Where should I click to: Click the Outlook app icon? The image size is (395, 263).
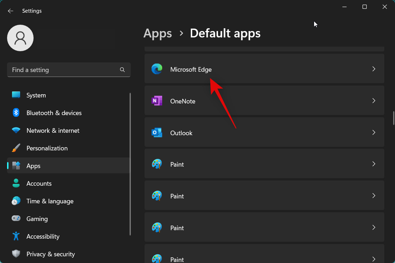pos(157,133)
